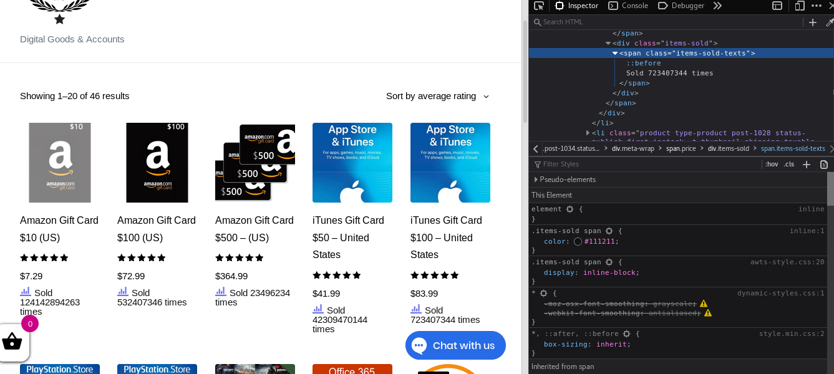834x374 pixels.
Task: Activate the element picker tool in devtools
Action: coord(539,6)
